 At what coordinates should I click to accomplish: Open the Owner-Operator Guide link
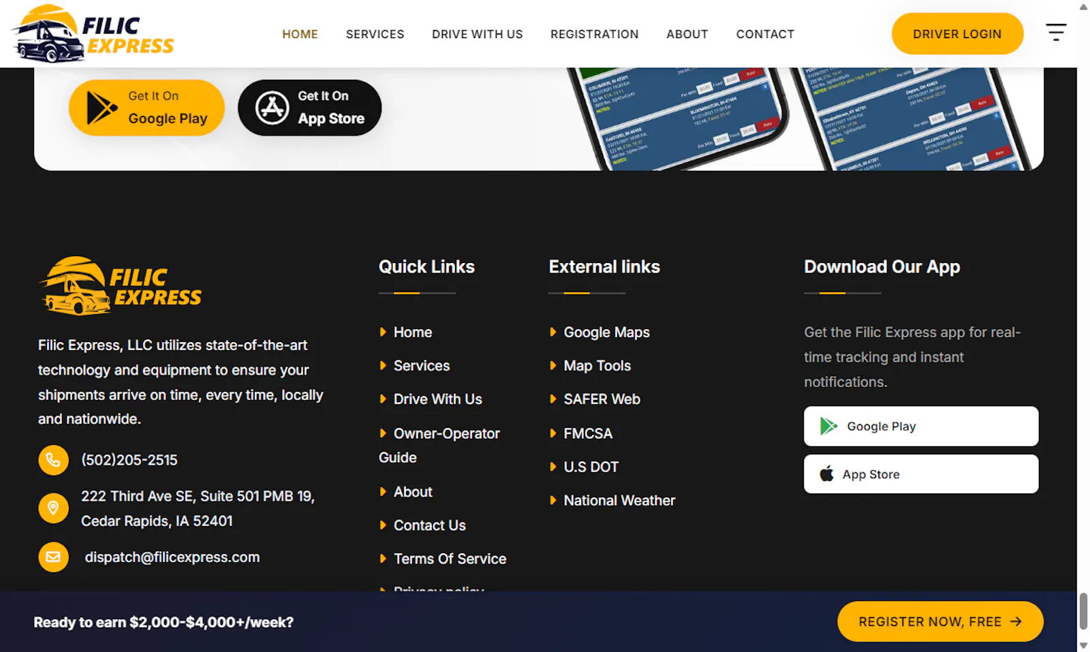439,446
